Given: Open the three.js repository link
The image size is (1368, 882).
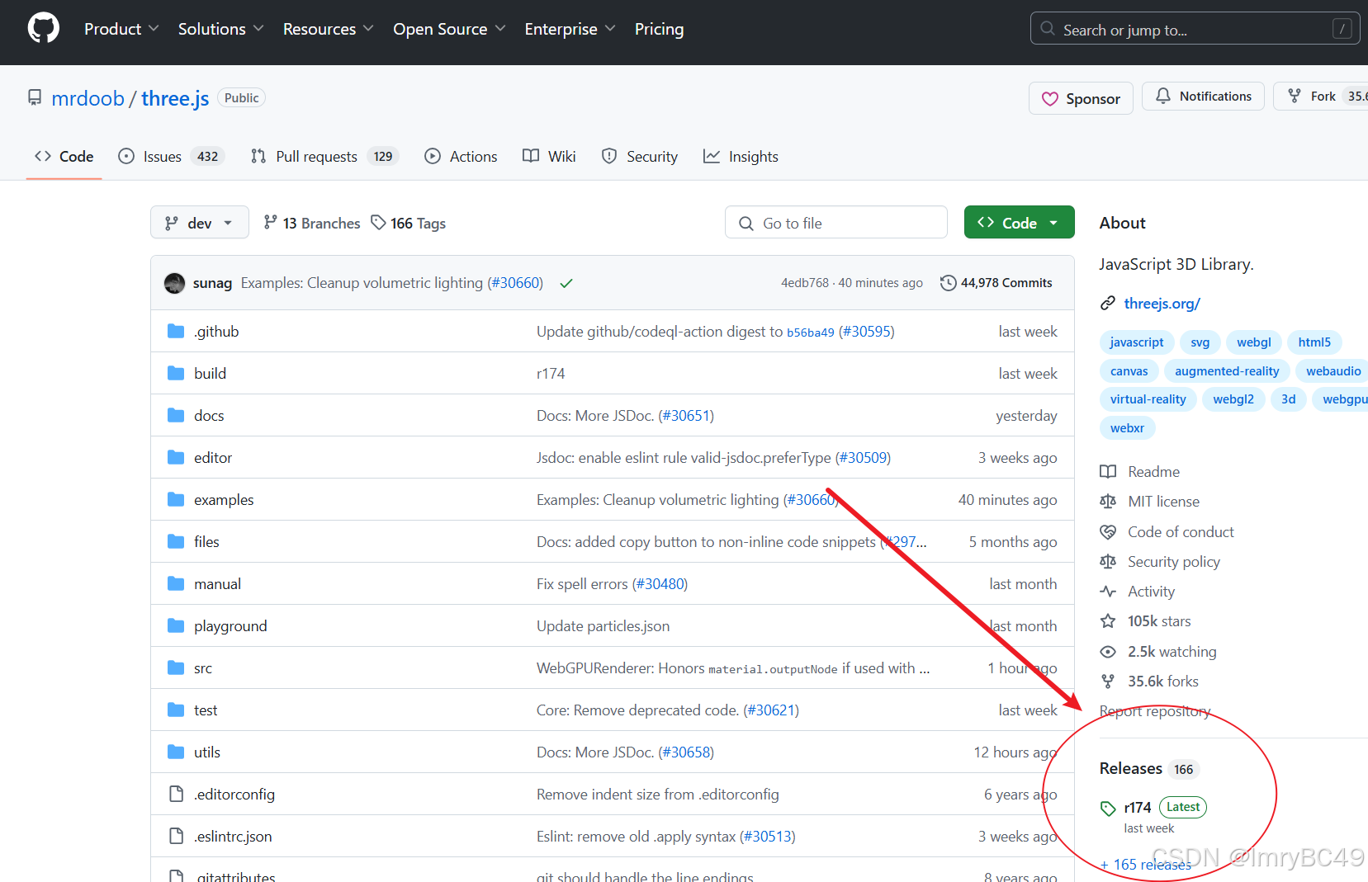Looking at the screenshot, I should tap(175, 98).
